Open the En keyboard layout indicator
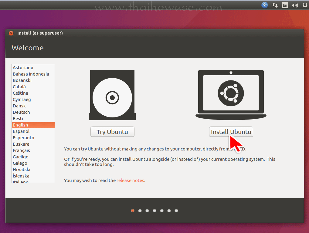The image size is (309, 233). click(285, 5)
